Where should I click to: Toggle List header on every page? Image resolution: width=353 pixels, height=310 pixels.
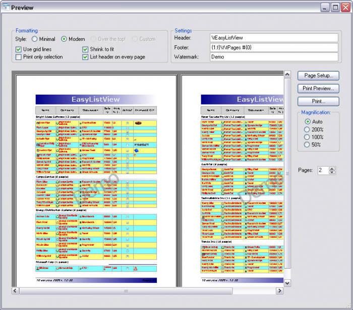click(x=85, y=57)
